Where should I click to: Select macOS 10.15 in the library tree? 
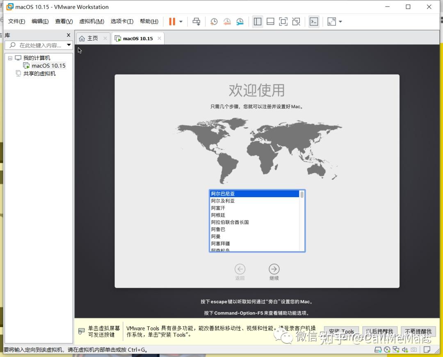[48, 66]
